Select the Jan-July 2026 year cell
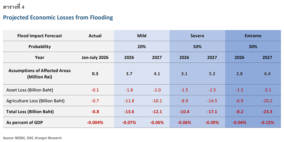Viewport: 284px width, 142px height. (x=95, y=57)
